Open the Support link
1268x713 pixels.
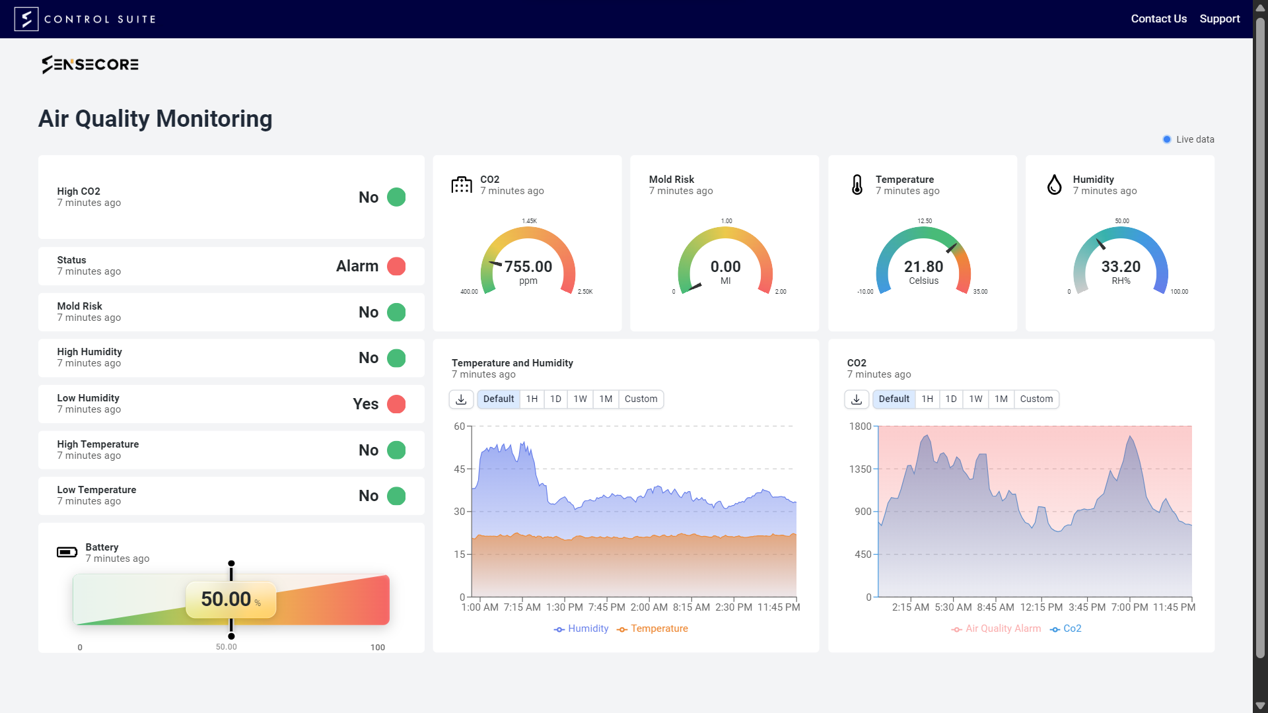click(1219, 19)
